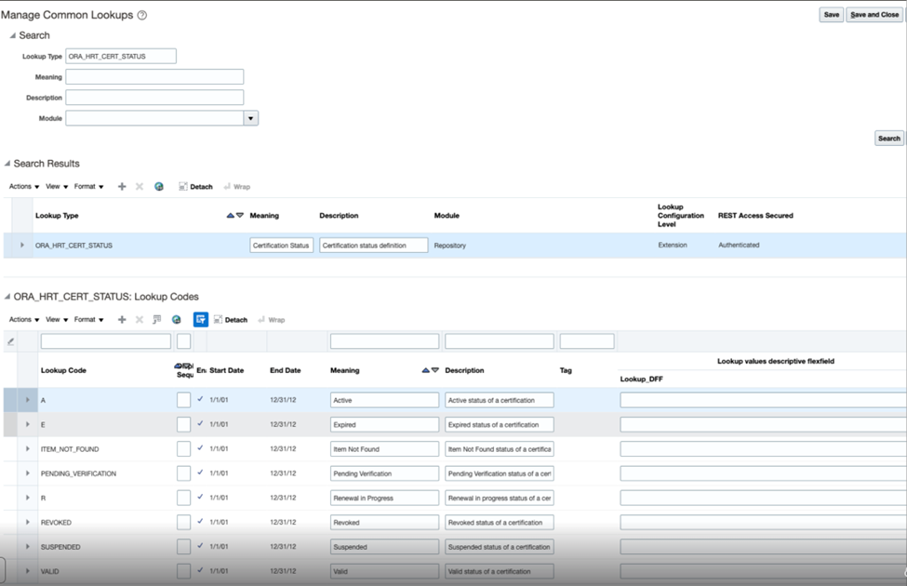
Task: Toggle the highlighted Query By Example filter icon
Action: (x=200, y=319)
